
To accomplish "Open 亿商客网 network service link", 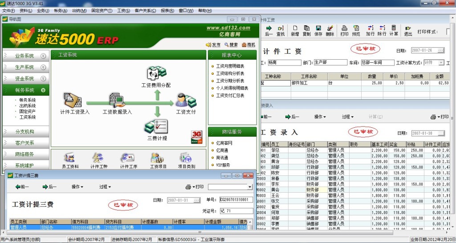I will click(224, 143).
